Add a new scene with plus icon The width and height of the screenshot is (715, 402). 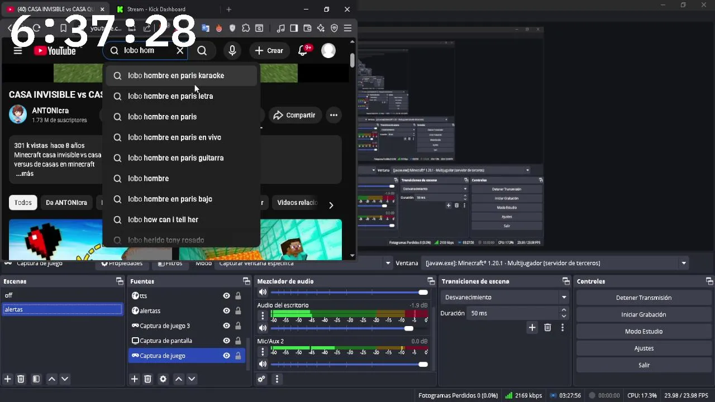pos(8,379)
